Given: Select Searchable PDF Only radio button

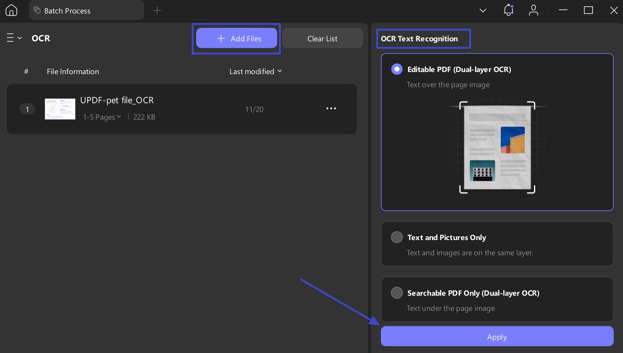Looking at the screenshot, I should (x=397, y=293).
